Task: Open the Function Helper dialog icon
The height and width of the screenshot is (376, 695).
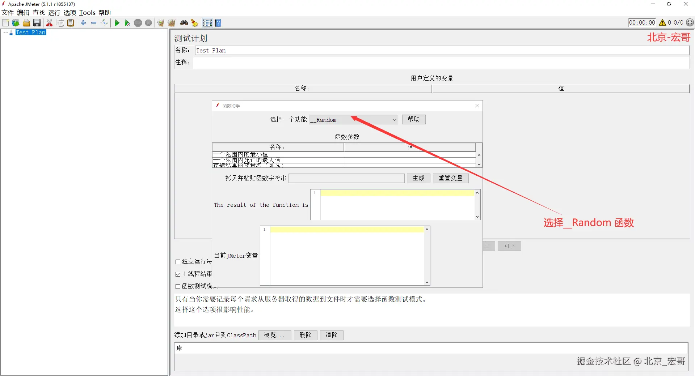Action: [207, 23]
